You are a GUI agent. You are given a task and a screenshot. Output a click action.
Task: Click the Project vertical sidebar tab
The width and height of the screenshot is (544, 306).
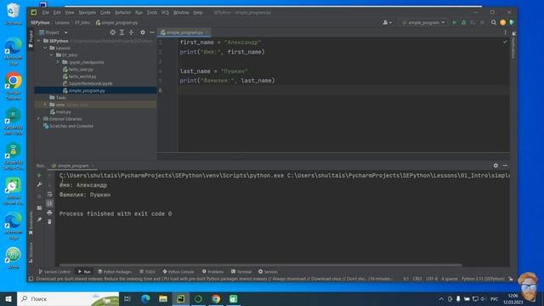pos(31,38)
